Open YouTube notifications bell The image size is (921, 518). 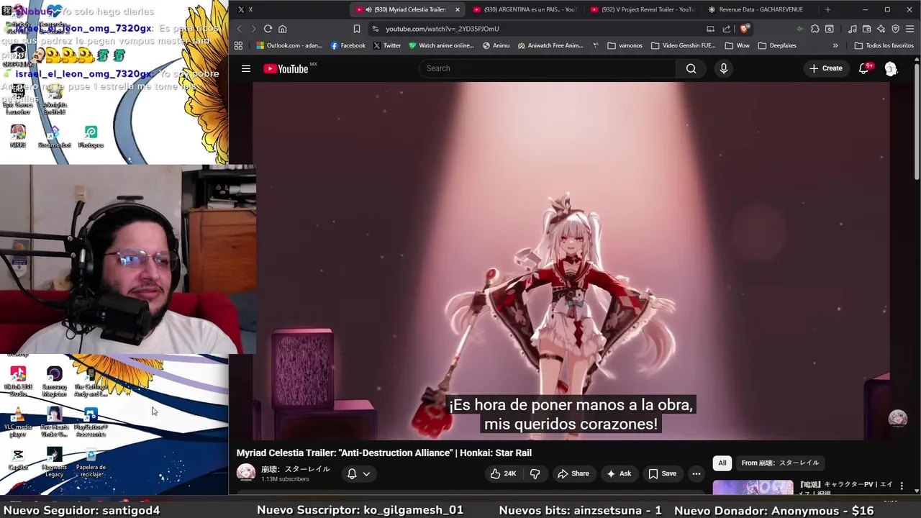(x=864, y=68)
